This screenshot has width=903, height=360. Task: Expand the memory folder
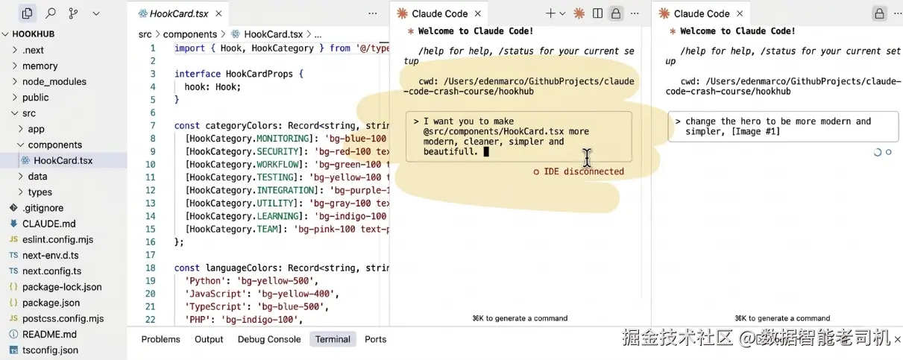(x=40, y=66)
